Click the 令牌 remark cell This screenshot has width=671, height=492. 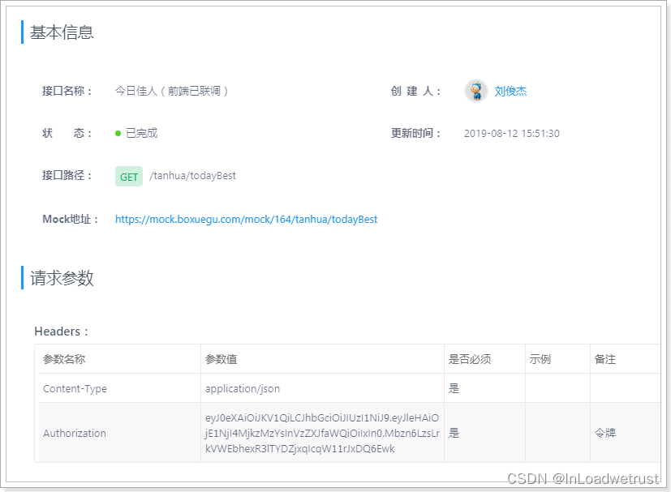coord(605,433)
